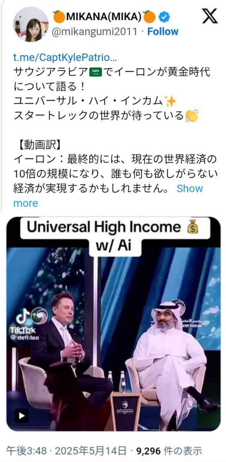226x462 pixels.
Task: Open the t.me/CaptKylePatrio link
Action: 65,58
